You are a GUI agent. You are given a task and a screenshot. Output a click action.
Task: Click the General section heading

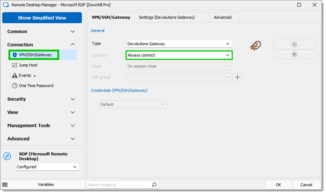(98, 31)
